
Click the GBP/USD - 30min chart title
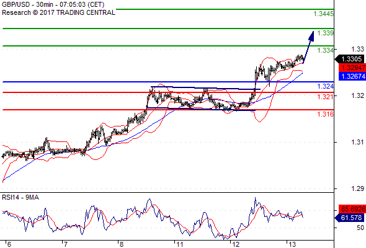tap(53, 4)
